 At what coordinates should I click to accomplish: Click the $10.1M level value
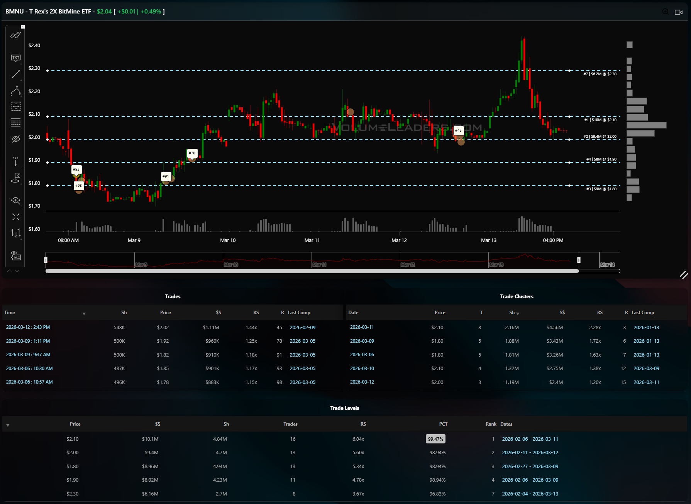[x=150, y=439]
